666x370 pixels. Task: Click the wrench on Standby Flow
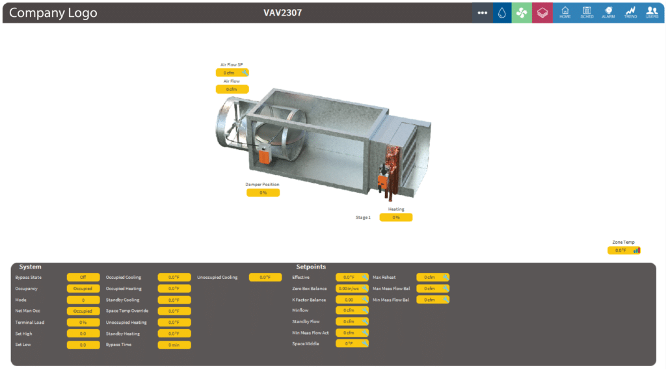click(364, 322)
